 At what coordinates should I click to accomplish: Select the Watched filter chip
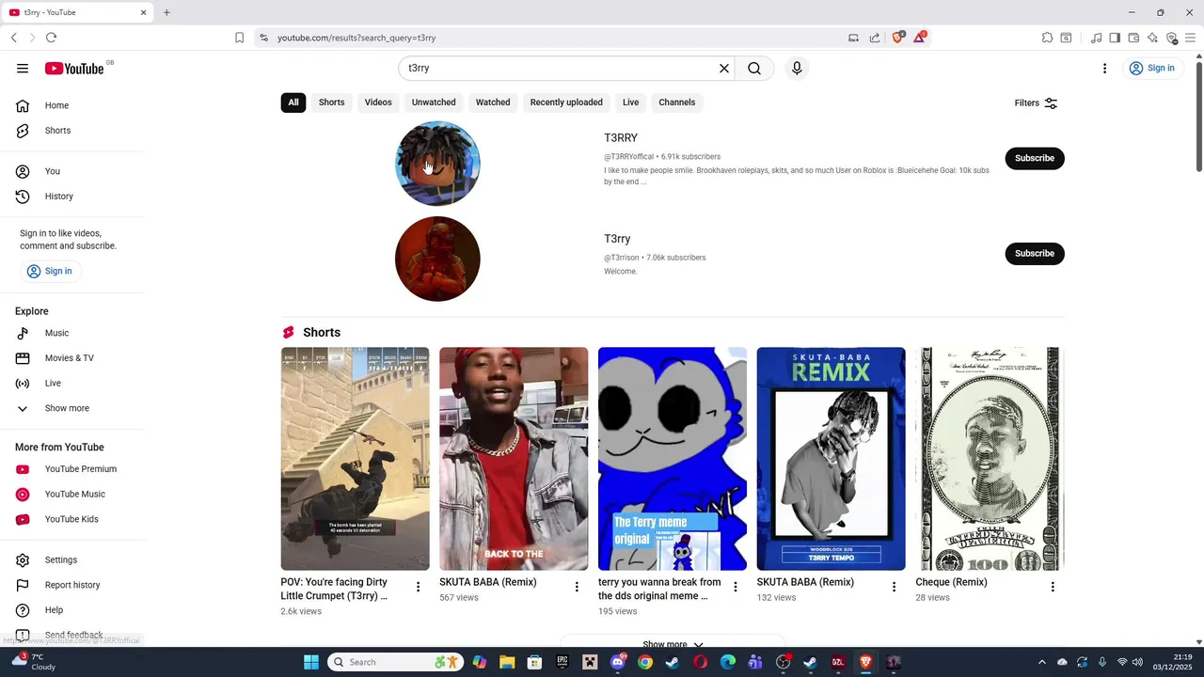click(x=493, y=102)
